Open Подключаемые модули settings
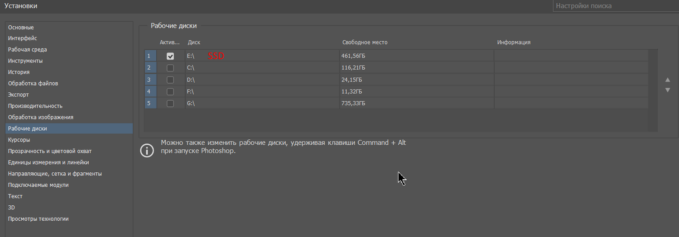The height and width of the screenshot is (237, 679). click(69, 185)
